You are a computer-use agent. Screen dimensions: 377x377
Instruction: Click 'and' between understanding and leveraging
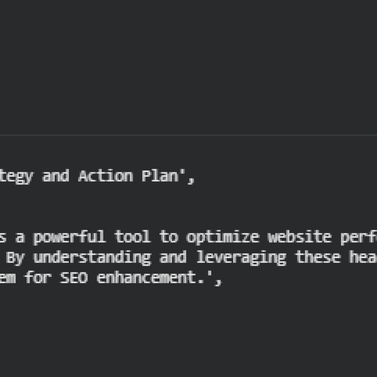coord(173,258)
